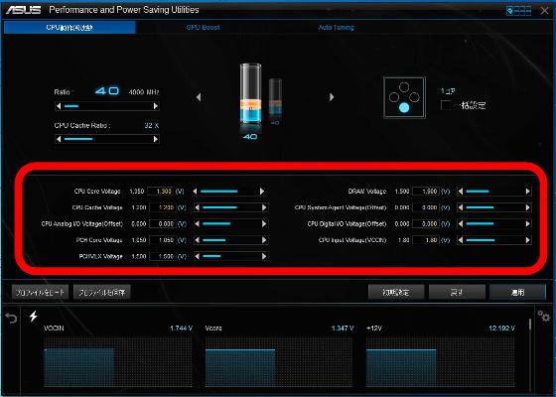The image size is (556, 397).
Task: Lower PCH VLX Voltage with left arrow
Action: (198, 256)
